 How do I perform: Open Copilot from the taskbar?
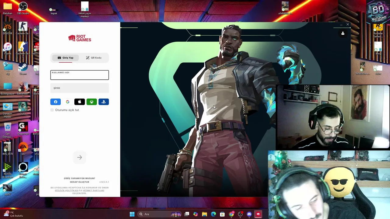point(196,214)
